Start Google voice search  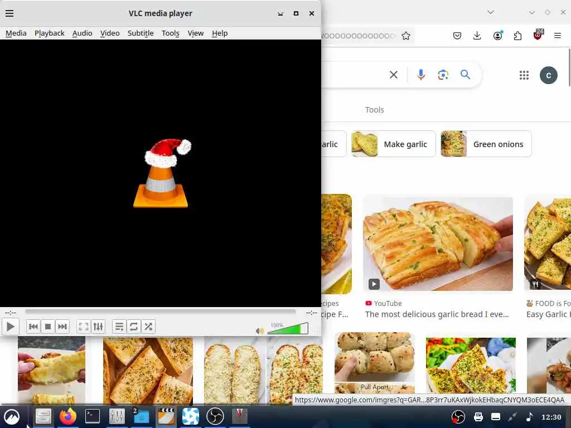point(420,75)
